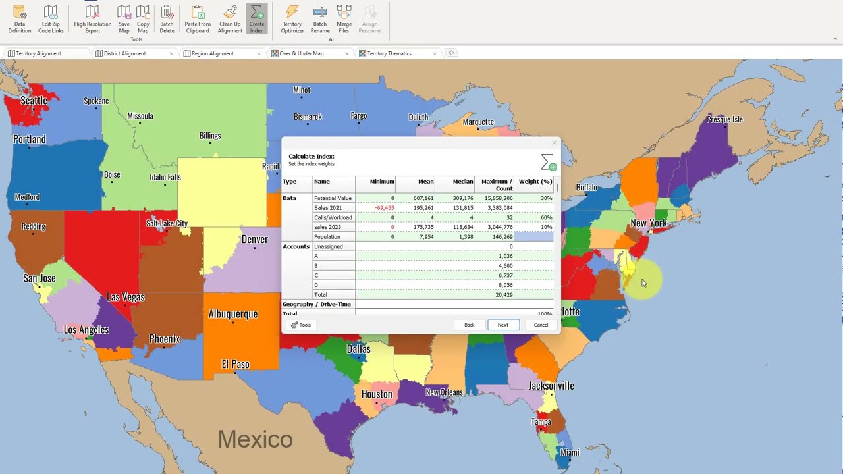Click the Name column header
Screen dimensions: 843x474
(334, 184)
